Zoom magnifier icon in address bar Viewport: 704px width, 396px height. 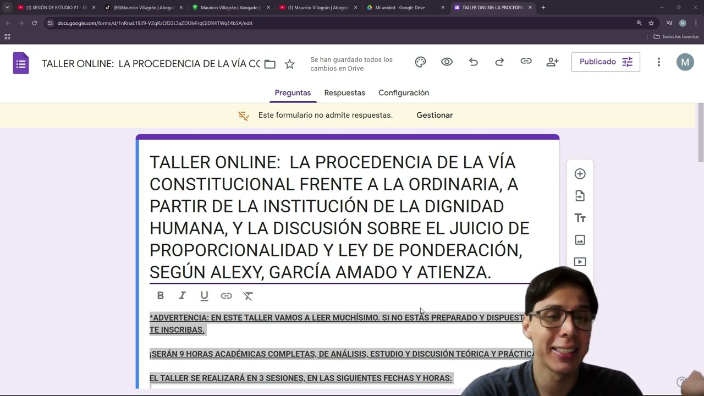tap(639, 23)
